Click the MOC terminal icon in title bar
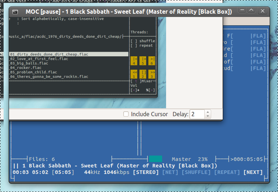 [15, 12]
